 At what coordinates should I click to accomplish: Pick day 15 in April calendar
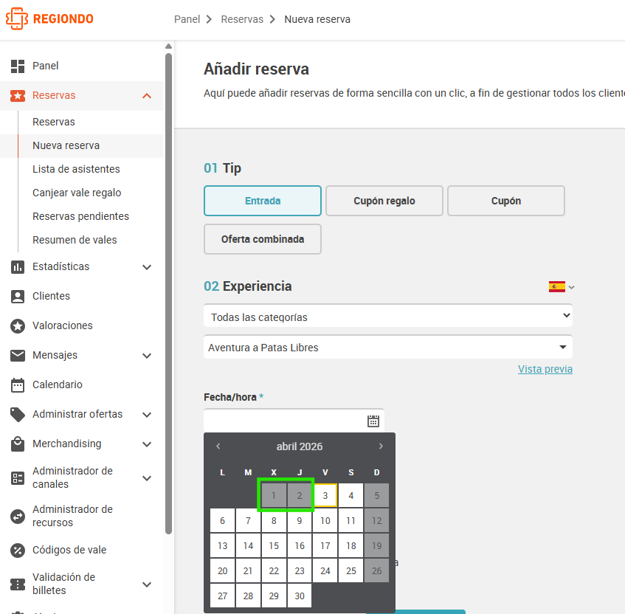(274, 546)
